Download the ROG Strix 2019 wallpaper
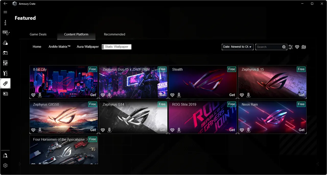This screenshot has width=327, height=175. 179,130
